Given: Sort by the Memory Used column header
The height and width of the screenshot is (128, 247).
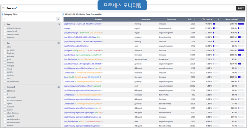Looking at the screenshot, I should pyautogui.click(x=232, y=19).
